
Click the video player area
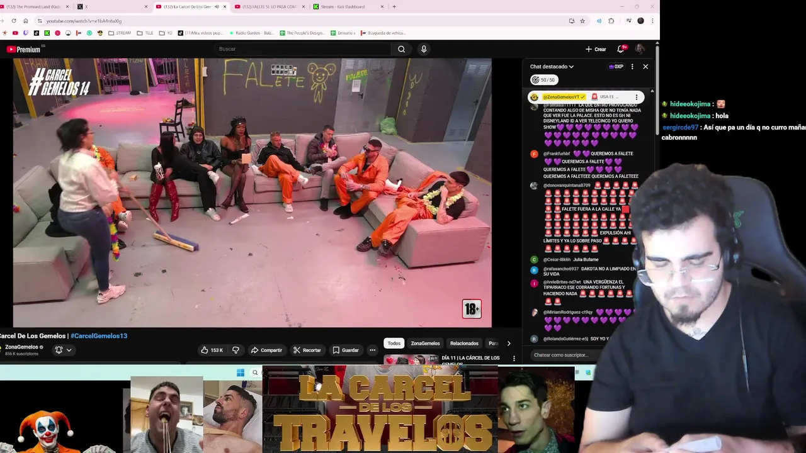[252, 193]
